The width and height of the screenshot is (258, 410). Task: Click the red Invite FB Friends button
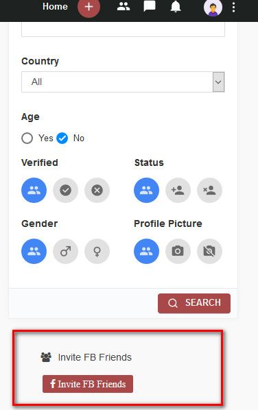click(x=88, y=384)
